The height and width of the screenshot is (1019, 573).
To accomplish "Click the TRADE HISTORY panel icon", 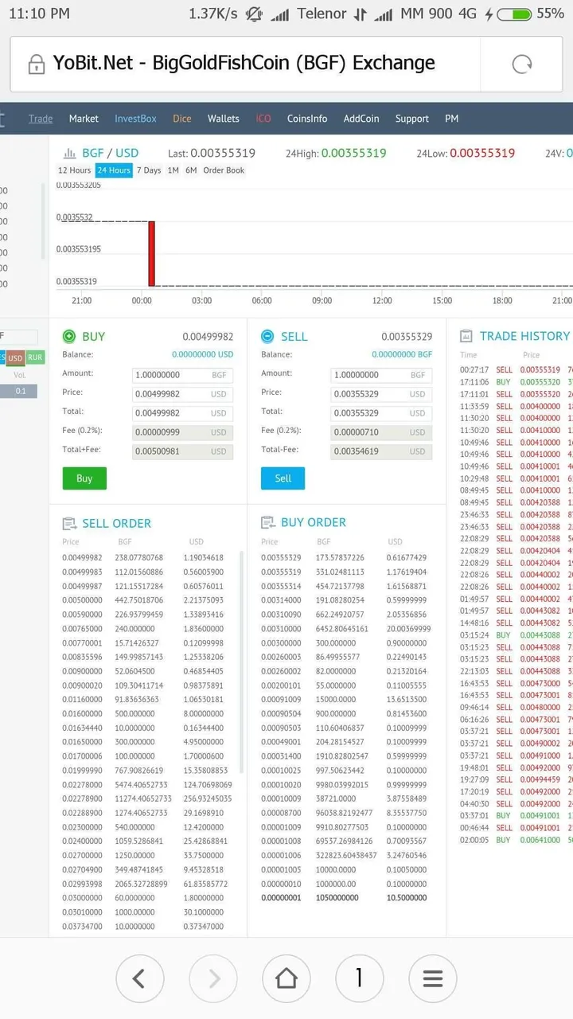I will pos(466,337).
